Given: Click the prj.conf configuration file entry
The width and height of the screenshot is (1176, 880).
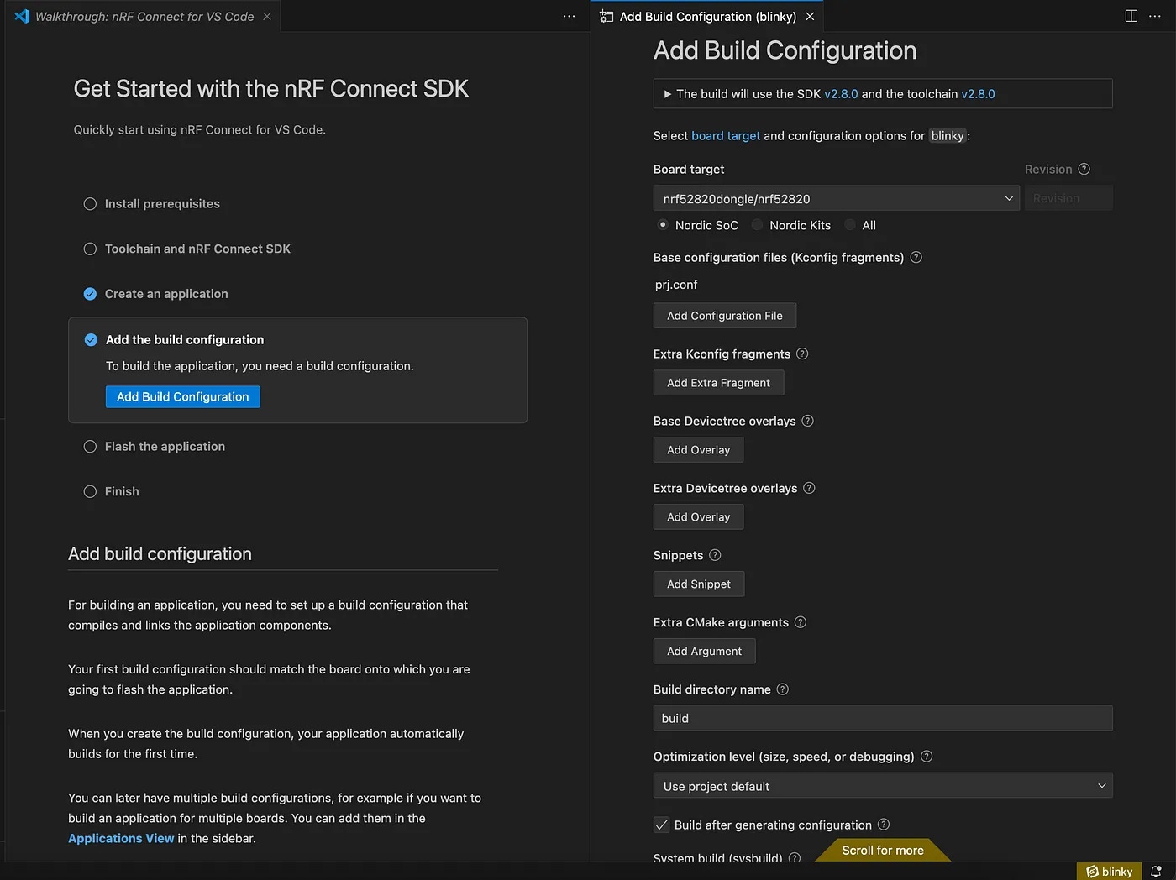Looking at the screenshot, I should point(676,285).
